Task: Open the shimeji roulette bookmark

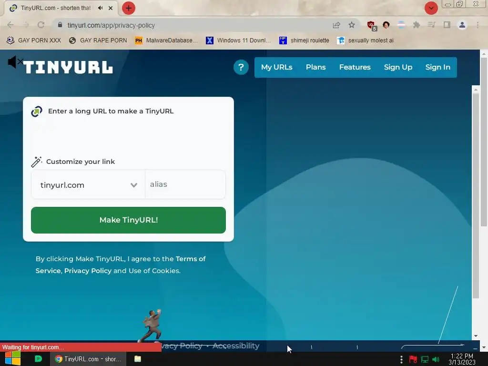Action: (x=304, y=41)
